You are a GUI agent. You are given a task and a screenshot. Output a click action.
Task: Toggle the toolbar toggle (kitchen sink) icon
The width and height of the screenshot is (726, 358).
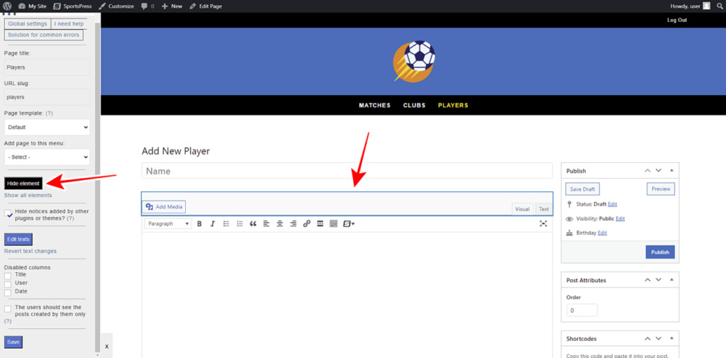333,224
